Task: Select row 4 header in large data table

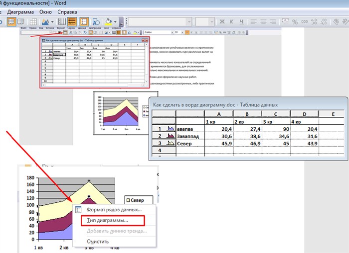Action: point(164,150)
